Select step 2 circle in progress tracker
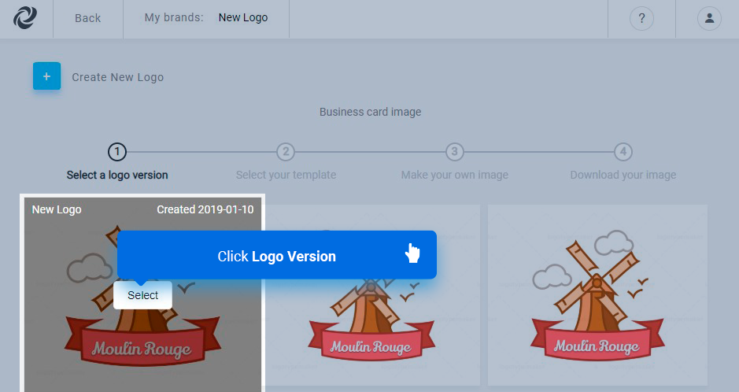 286,152
